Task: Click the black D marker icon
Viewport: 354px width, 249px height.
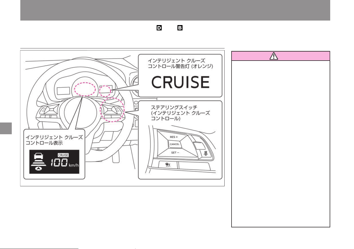Action: coord(159,28)
